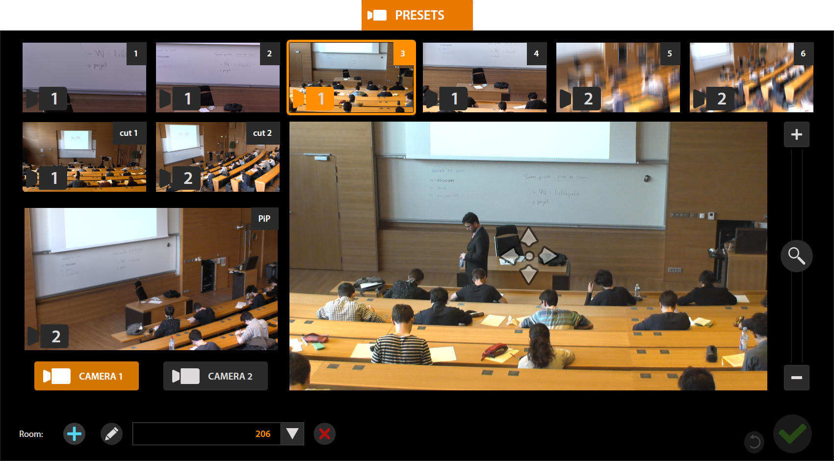This screenshot has height=461, width=834.
Task: Open the PRESETS tab
Action: click(417, 15)
